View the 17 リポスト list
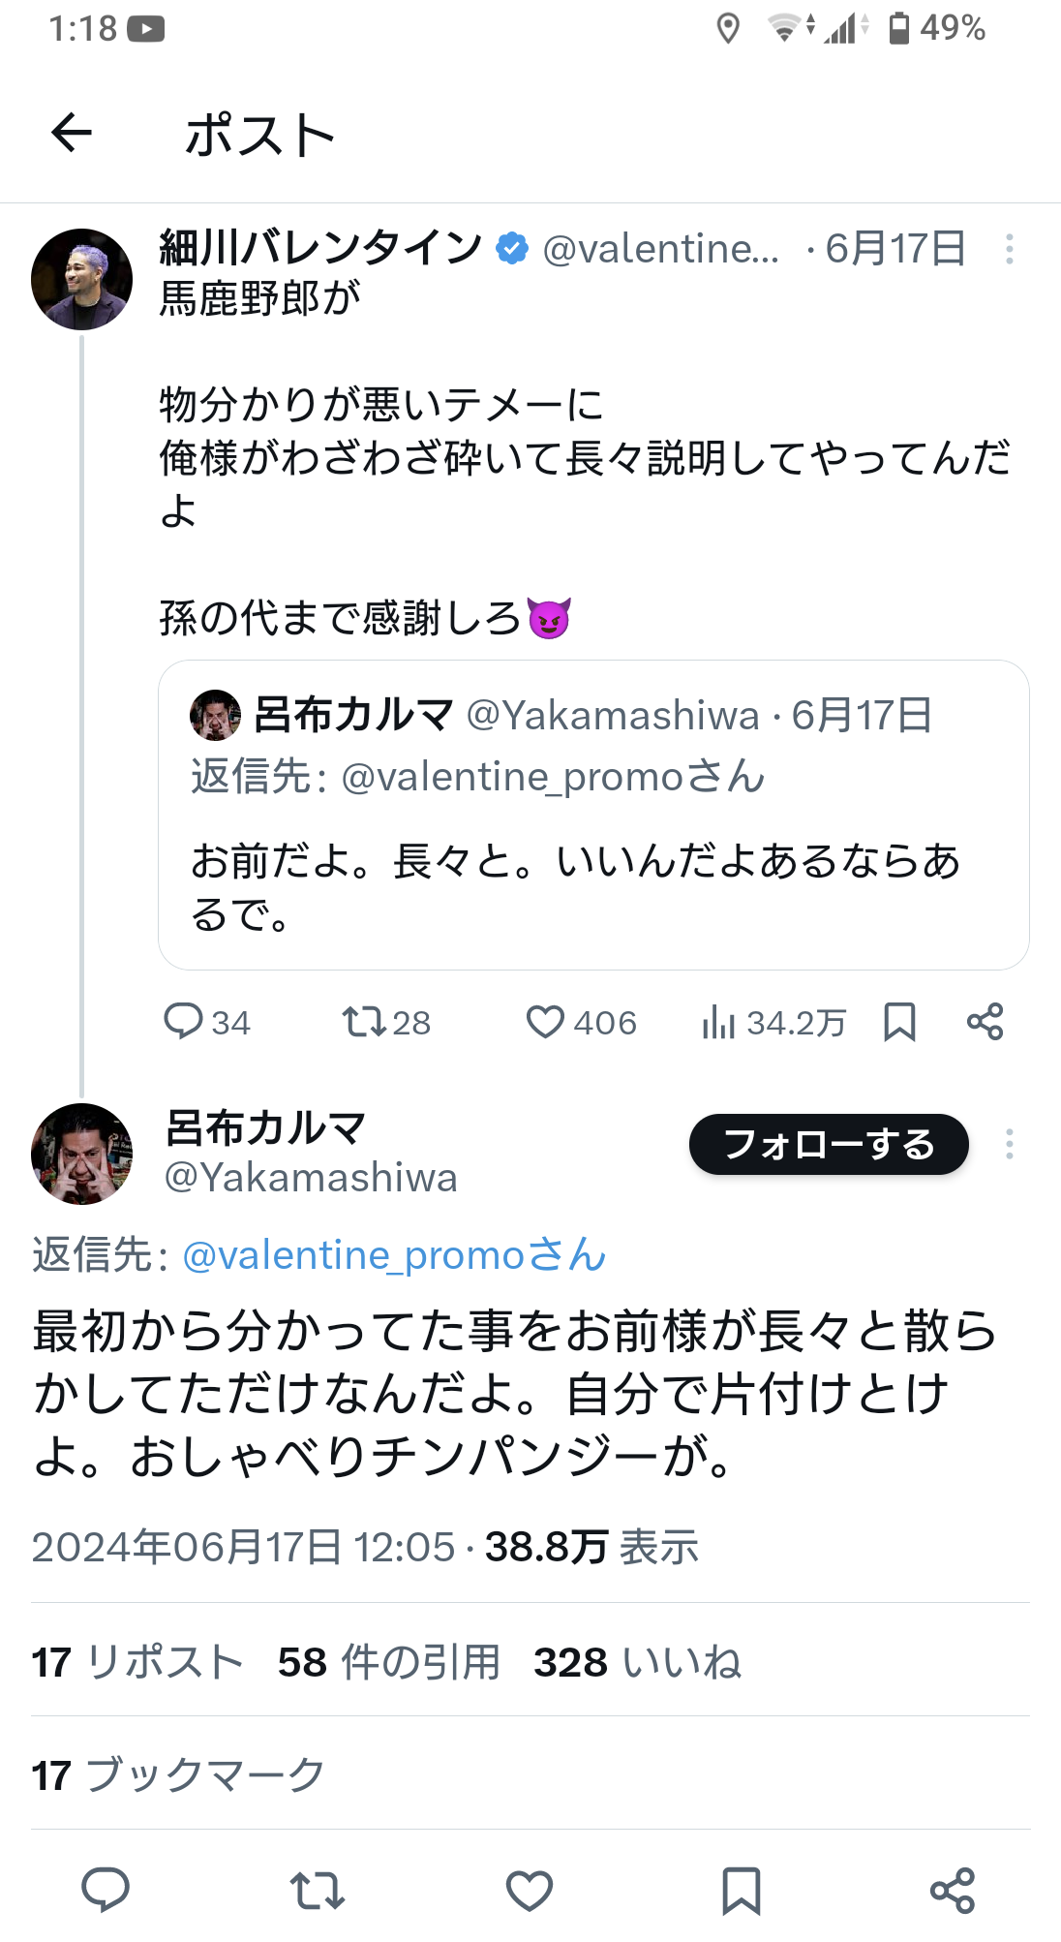This screenshot has width=1061, height=1942. pos(137,1662)
